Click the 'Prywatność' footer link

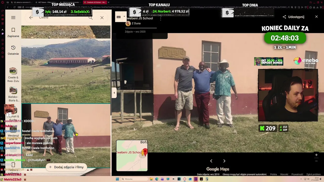tap(297, 174)
